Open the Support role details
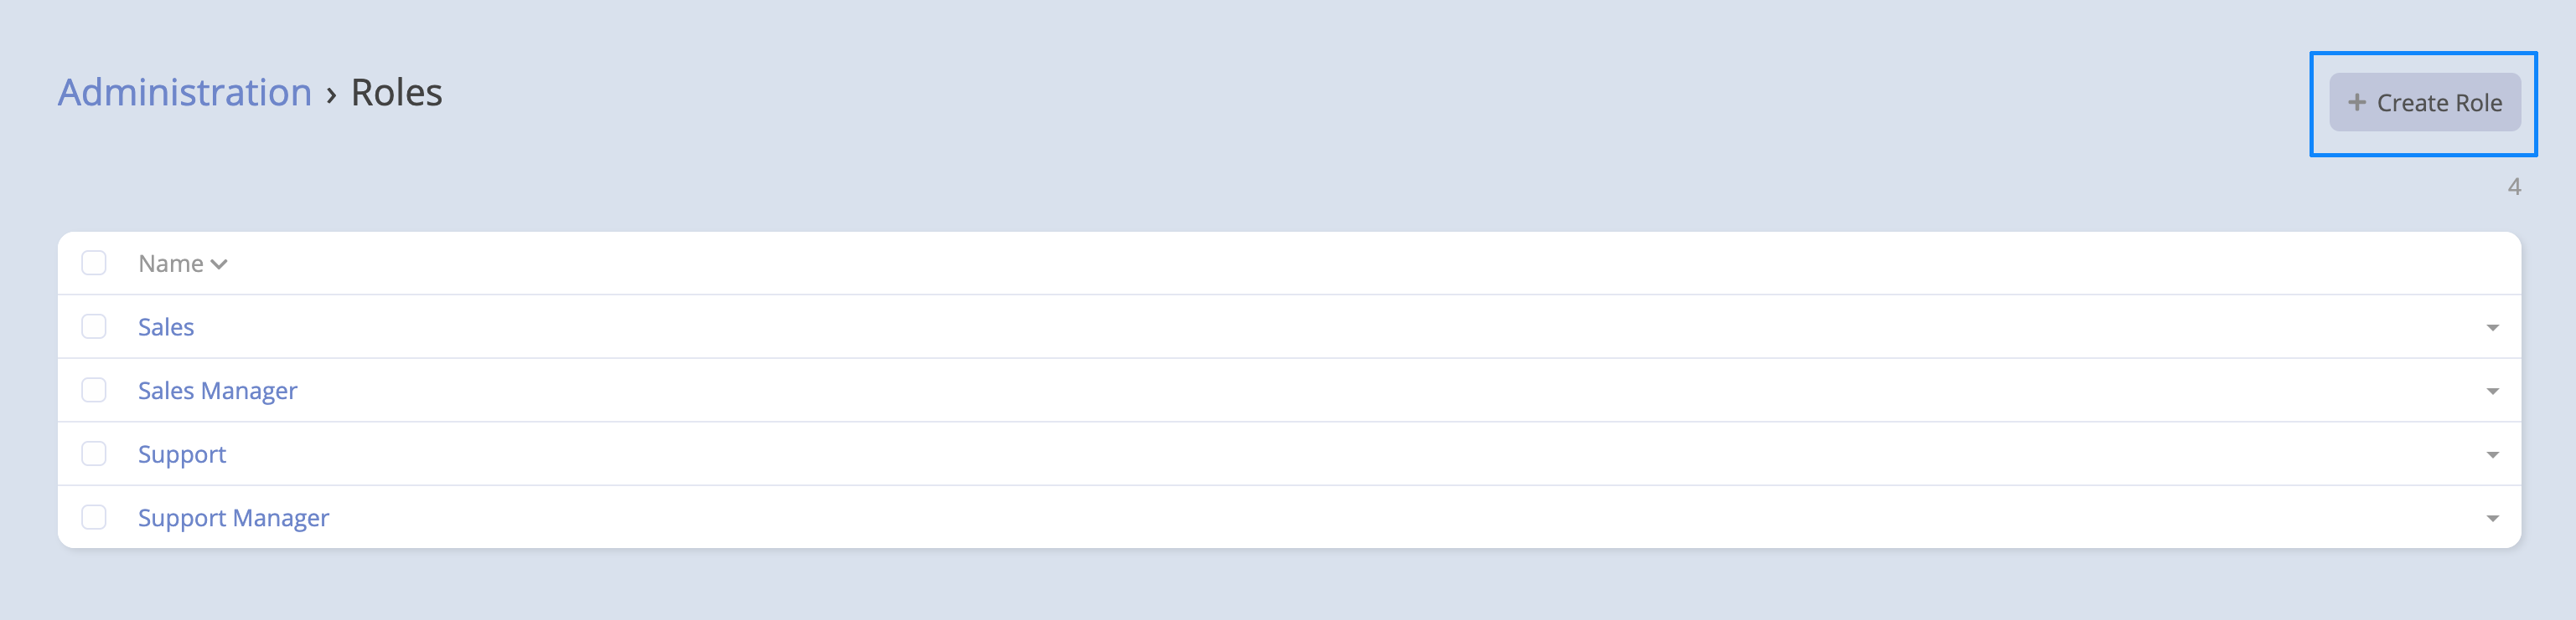Viewport: 2576px width, 620px height. point(182,453)
